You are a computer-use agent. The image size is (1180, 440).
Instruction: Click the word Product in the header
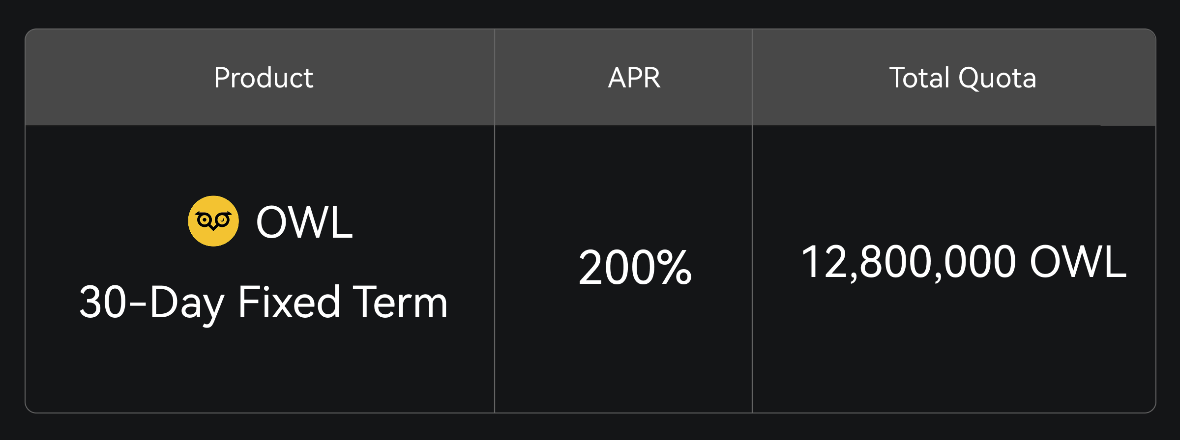tap(264, 78)
